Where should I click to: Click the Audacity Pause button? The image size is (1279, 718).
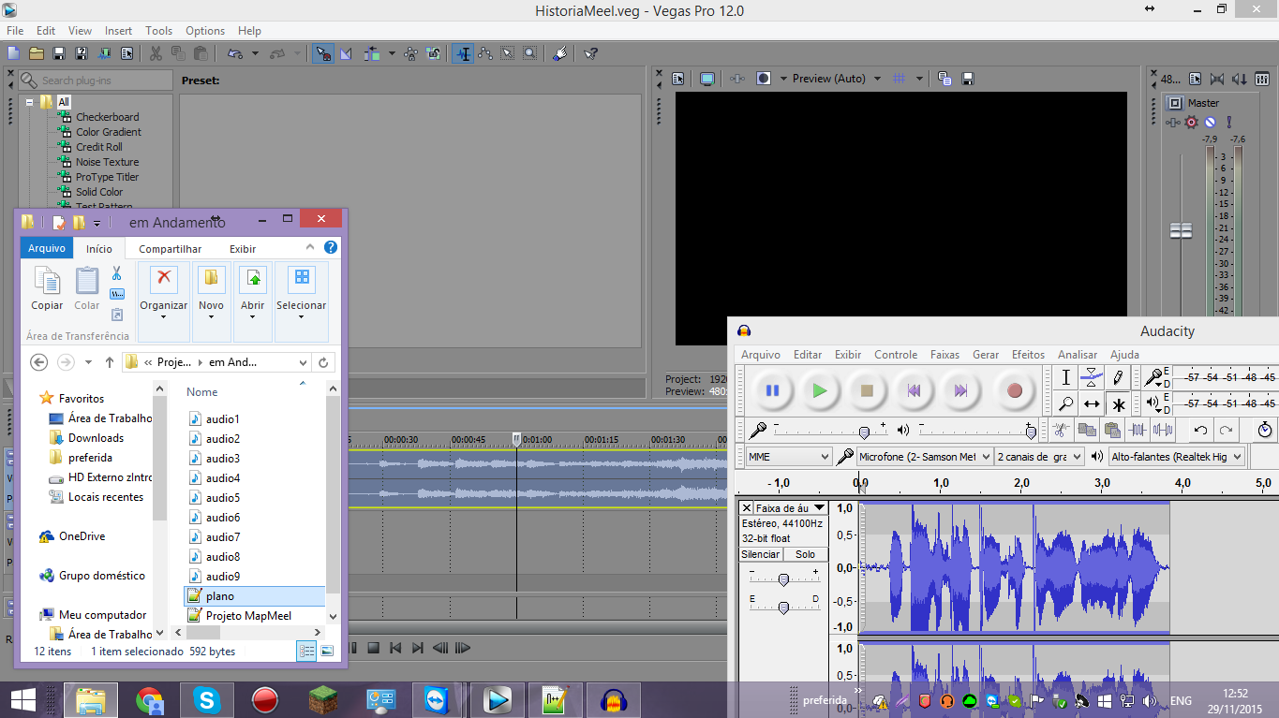click(772, 390)
